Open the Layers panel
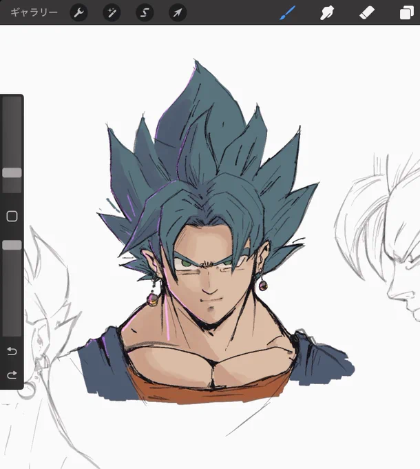This screenshot has width=420, height=469. click(x=406, y=13)
